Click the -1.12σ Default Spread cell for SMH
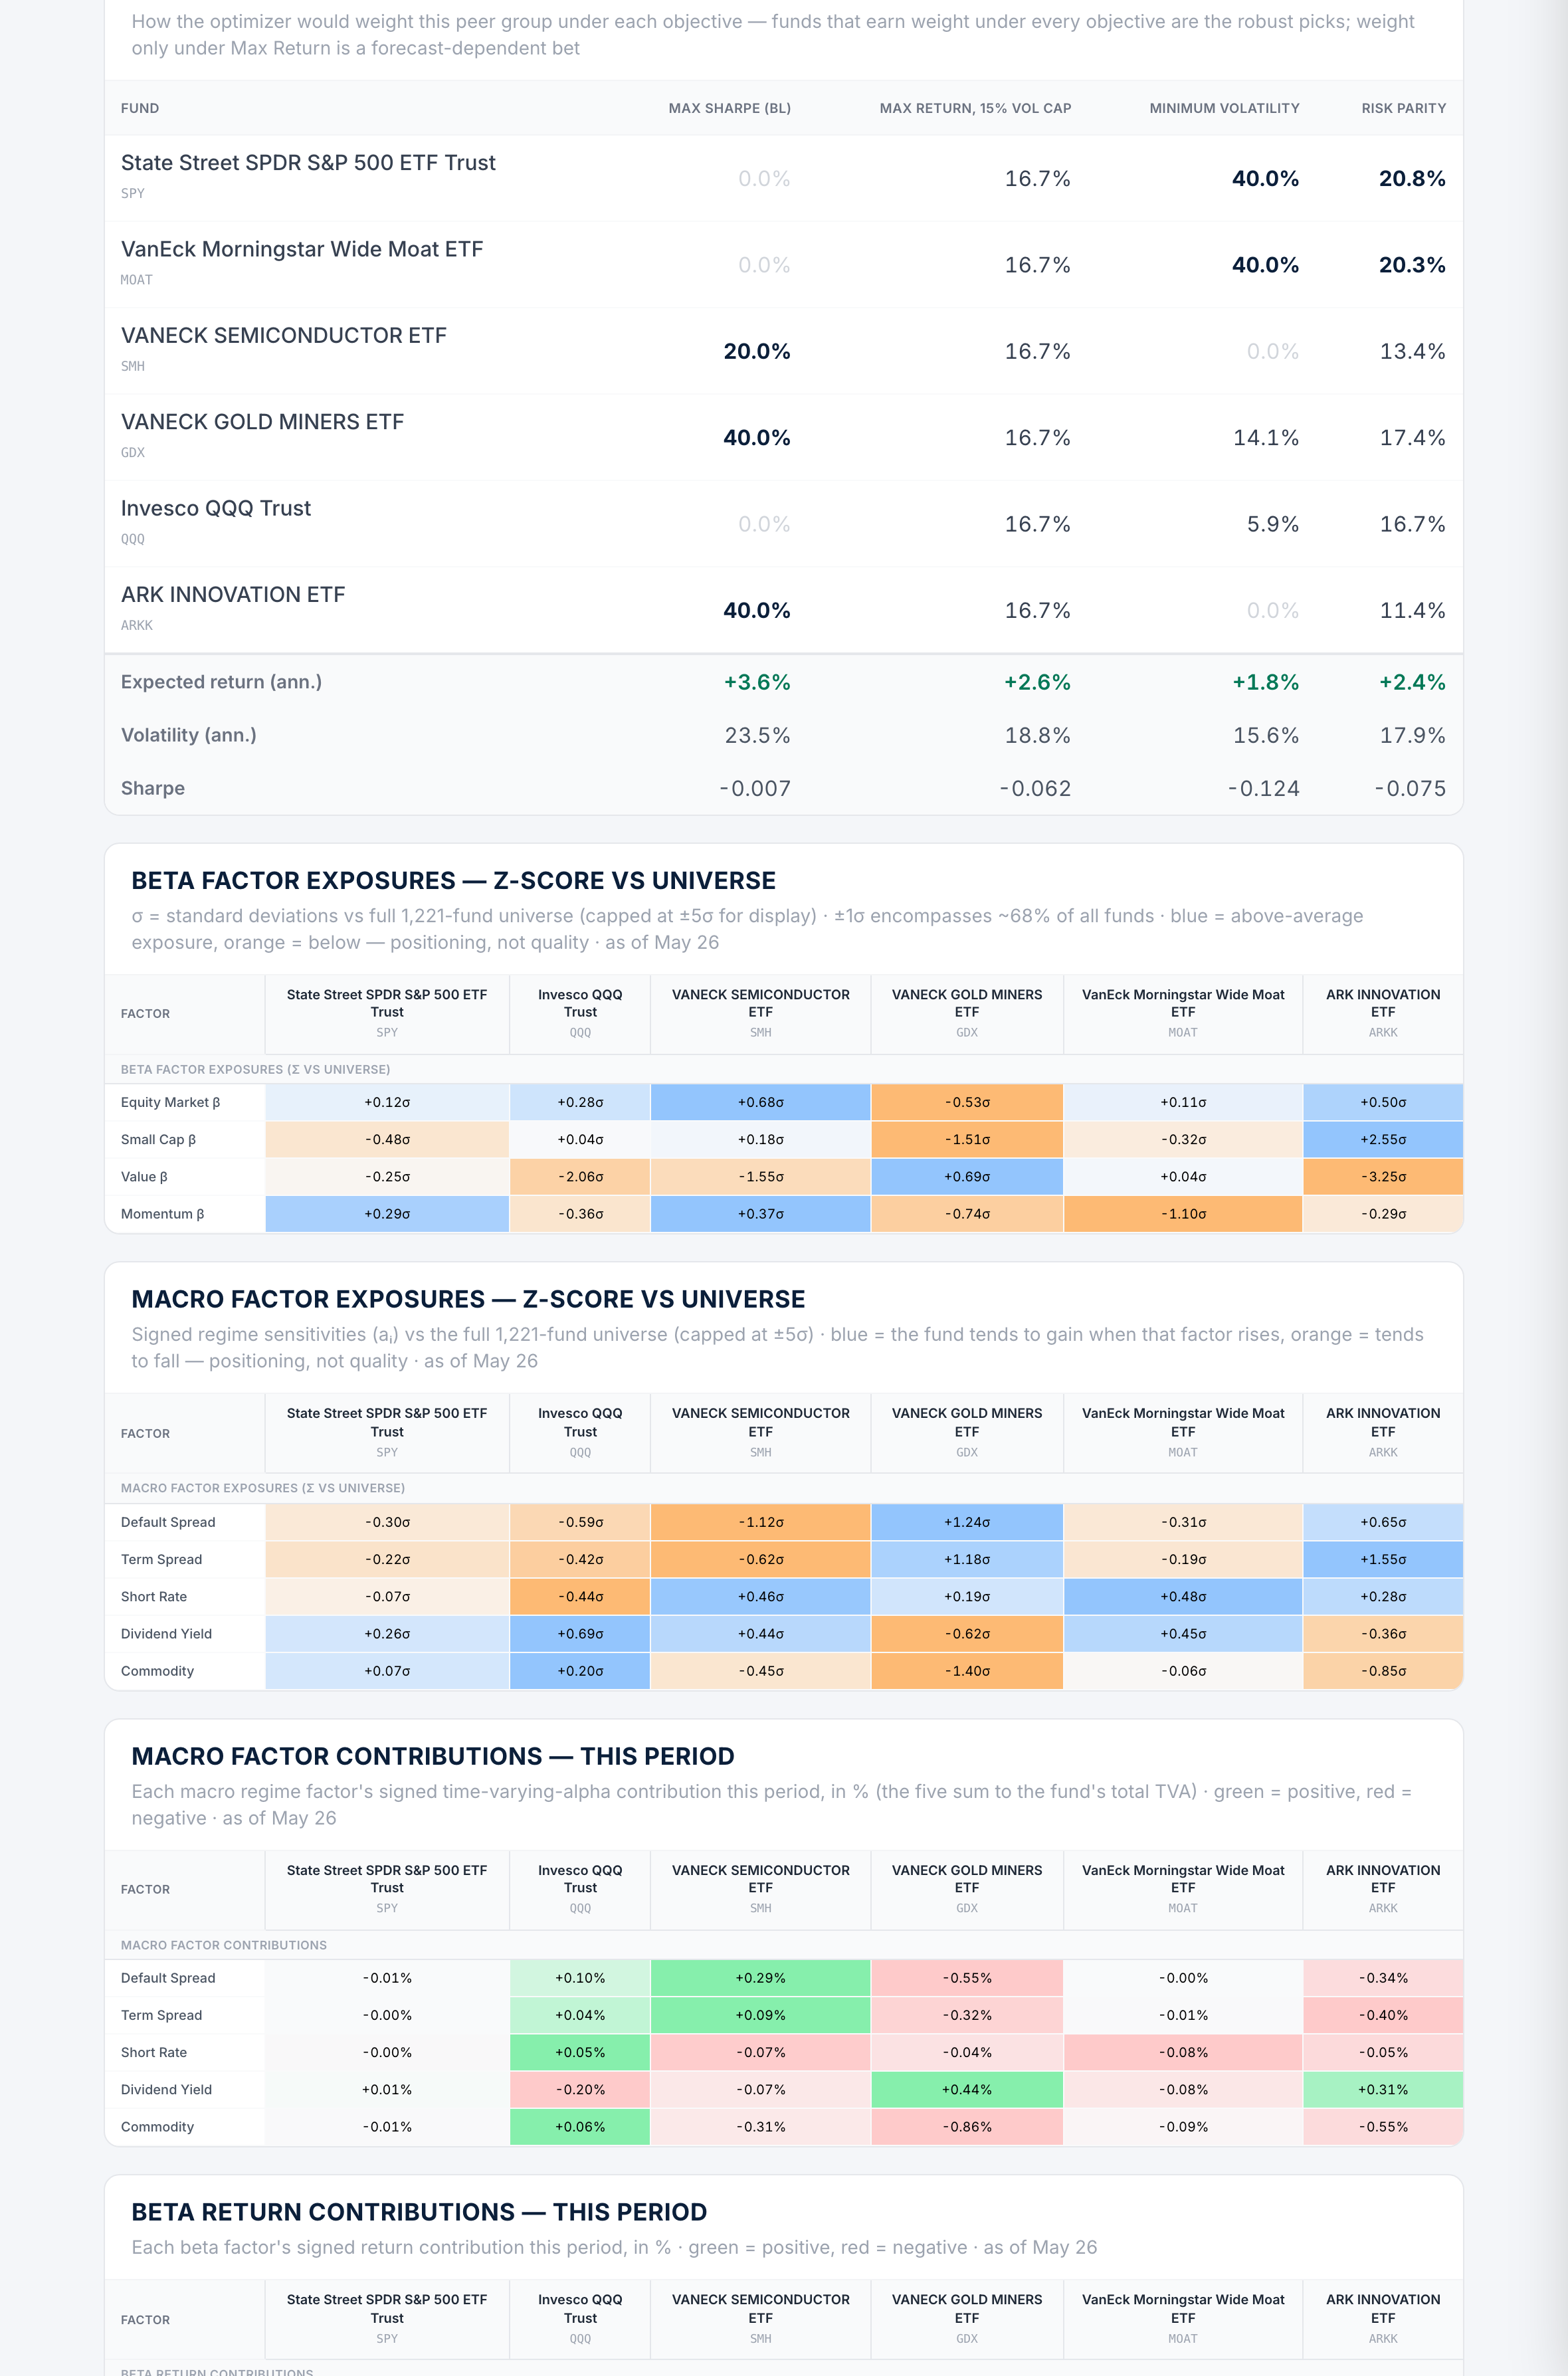 point(761,1522)
